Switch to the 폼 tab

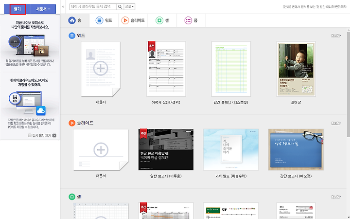(x=191, y=20)
